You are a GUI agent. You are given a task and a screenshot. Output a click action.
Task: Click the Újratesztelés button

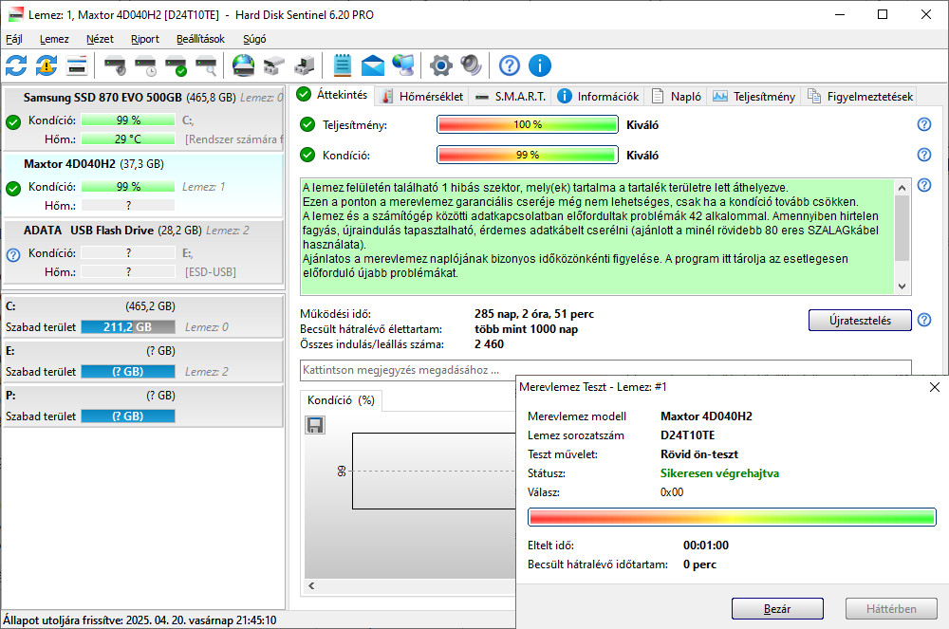[860, 320]
